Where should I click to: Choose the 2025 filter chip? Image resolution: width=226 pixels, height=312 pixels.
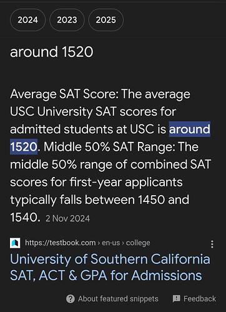(x=106, y=20)
